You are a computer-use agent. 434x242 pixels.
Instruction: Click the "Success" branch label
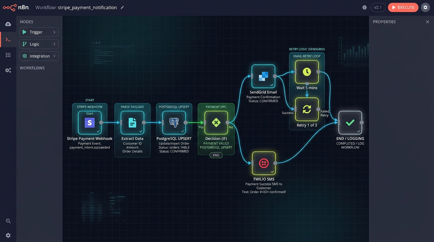[288, 113]
